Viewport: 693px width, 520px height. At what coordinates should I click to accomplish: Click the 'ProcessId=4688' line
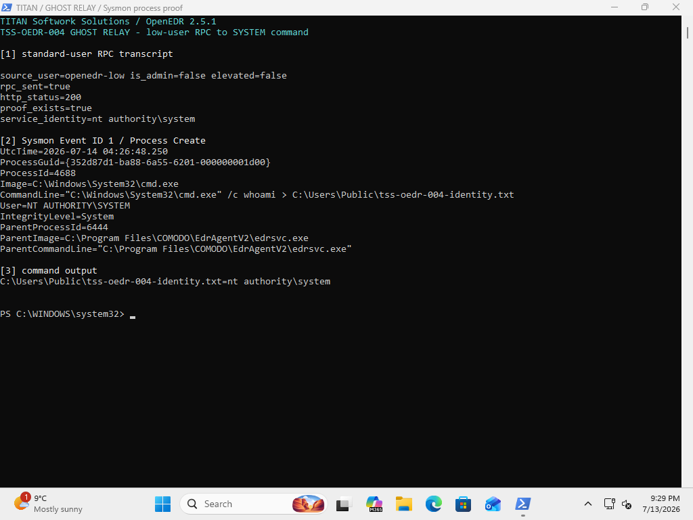38,173
